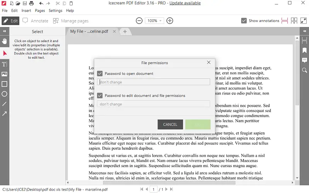Add a new document tab
The height and width of the screenshot is (193, 309).
tap(125, 32)
